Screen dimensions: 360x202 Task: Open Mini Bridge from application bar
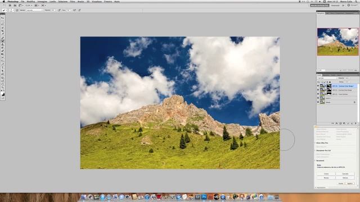(15, 5)
